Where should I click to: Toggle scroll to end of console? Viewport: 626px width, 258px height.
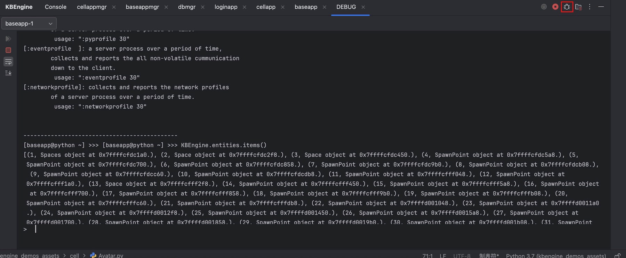click(8, 73)
